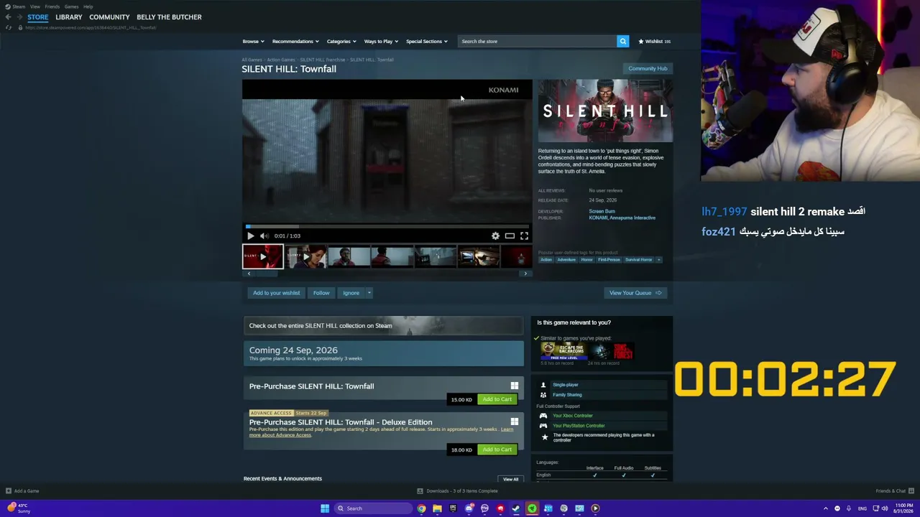Screen dimensions: 920x517
Task: Add standard edition 15.00 KD to cart
Action: 497,399
